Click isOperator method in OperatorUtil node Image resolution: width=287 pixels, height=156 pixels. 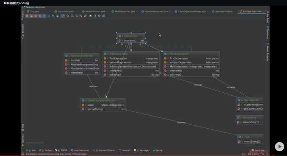pos(250,105)
